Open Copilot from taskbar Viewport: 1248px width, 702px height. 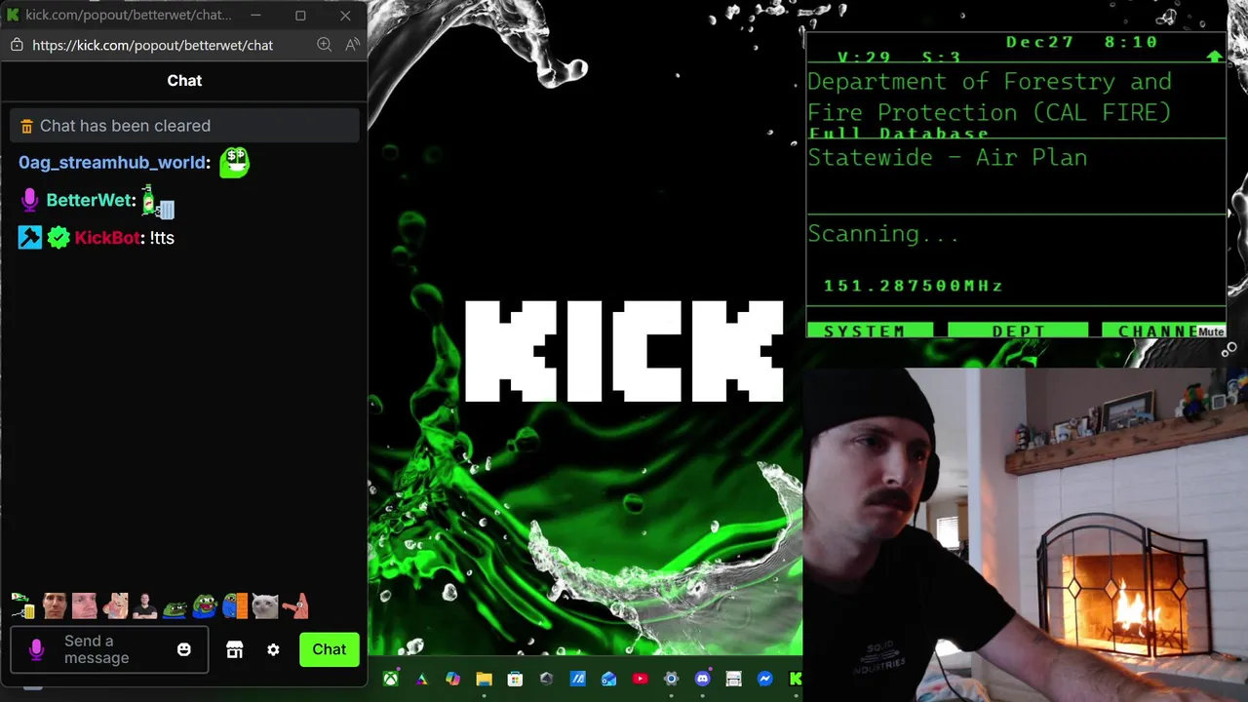(x=452, y=679)
